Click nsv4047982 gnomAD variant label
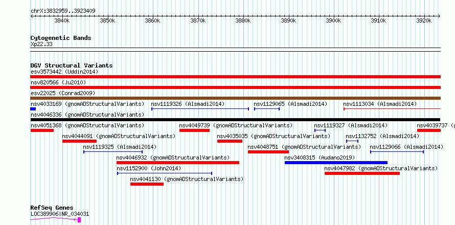The width and height of the screenshot is (455, 225). [381, 168]
